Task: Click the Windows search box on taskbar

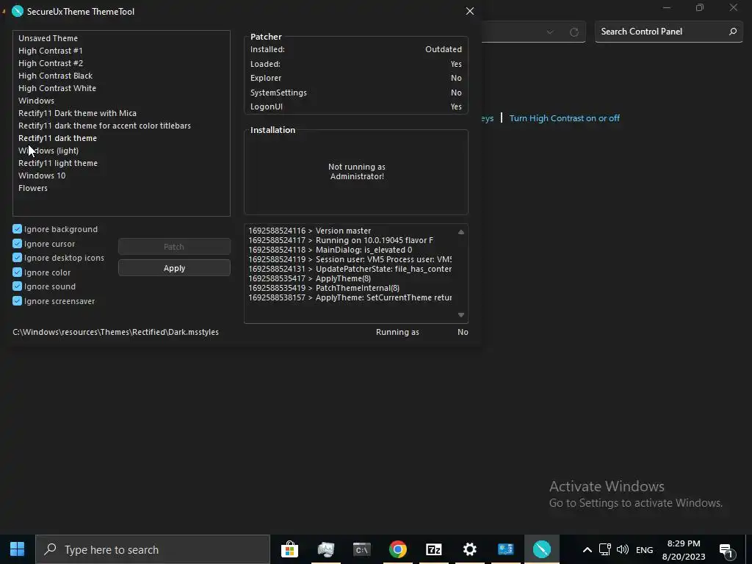Action: (153, 549)
